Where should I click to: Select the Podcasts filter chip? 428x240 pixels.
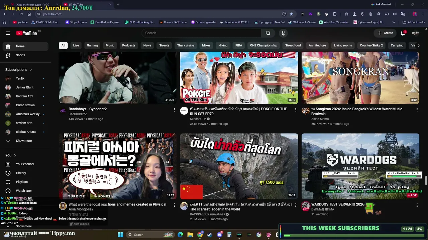click(x=129, y=45)
